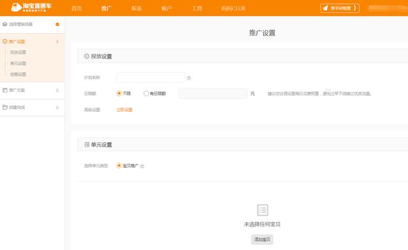Click the orange status dot beside 选择营销场景
The height and width of the screenshot is (250, 408).
click(57, 24)
